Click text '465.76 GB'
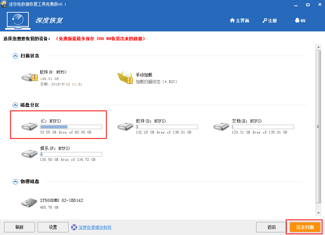325x235 pixels. (x=49, y=207)
